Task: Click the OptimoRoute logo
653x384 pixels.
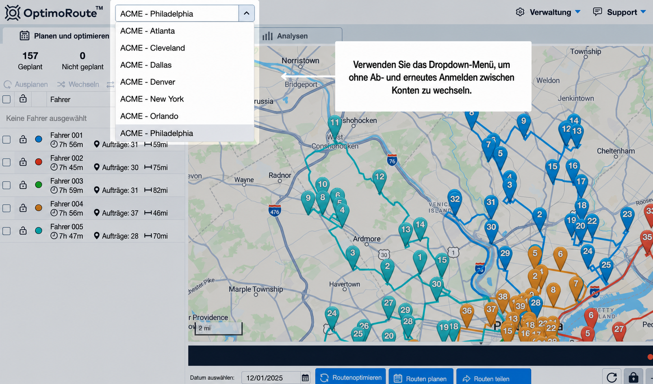Action: (54, 13)
